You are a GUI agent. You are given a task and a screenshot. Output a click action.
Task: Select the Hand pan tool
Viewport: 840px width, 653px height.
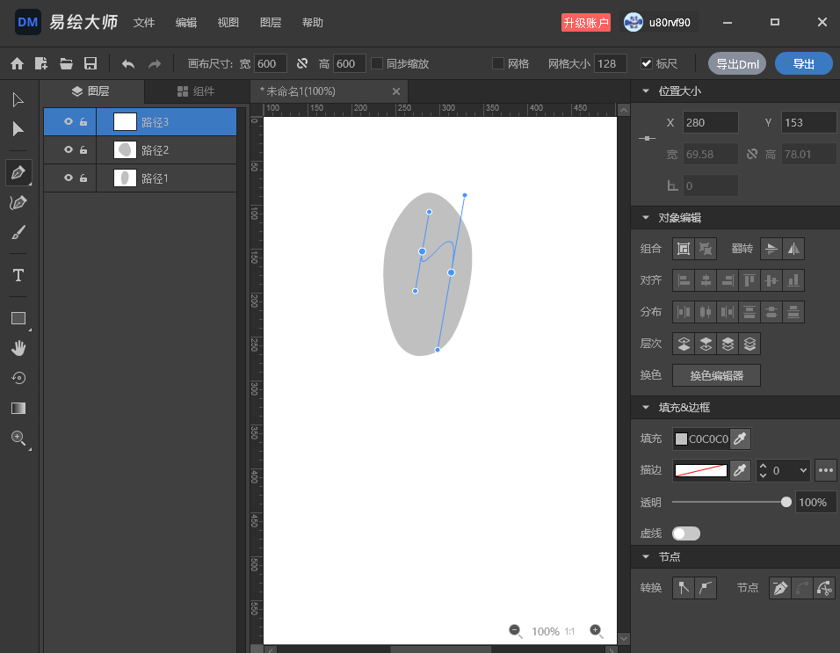click(x=18, y=348)
